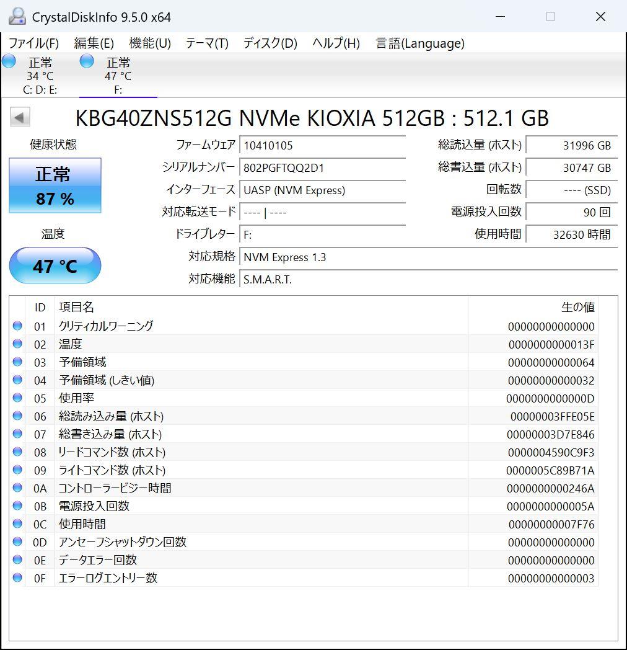Open the ヘルプ(H) menu
Screen dimensions: 627x650
coord(336,43)
